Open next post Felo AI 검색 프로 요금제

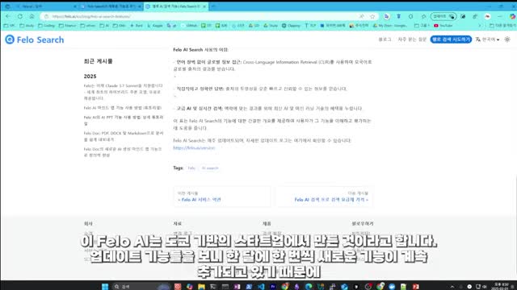point(325,197)
